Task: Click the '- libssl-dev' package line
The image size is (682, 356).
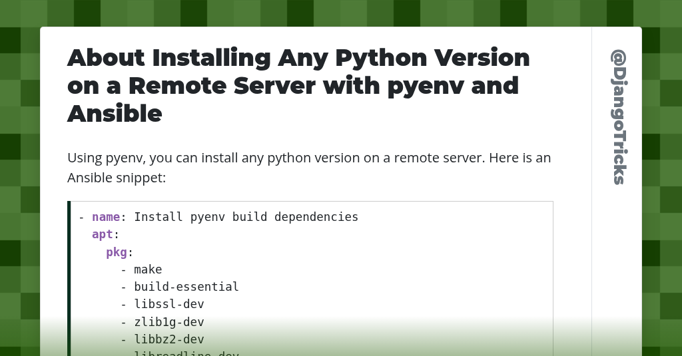Action: click(163, 304)
